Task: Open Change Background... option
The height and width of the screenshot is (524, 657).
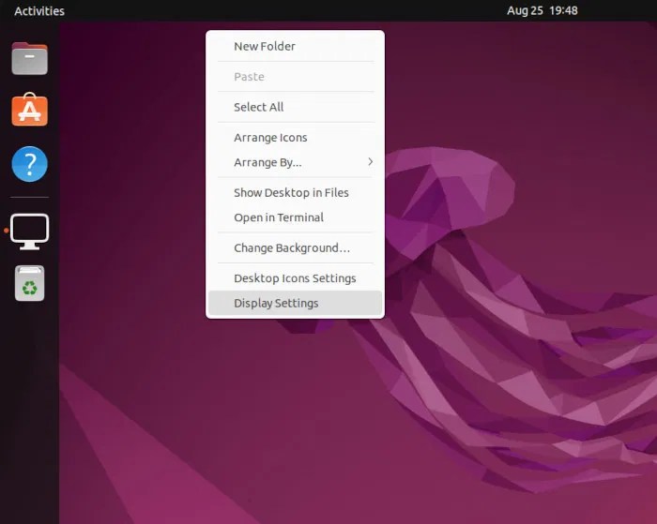Action: point(295,248)
